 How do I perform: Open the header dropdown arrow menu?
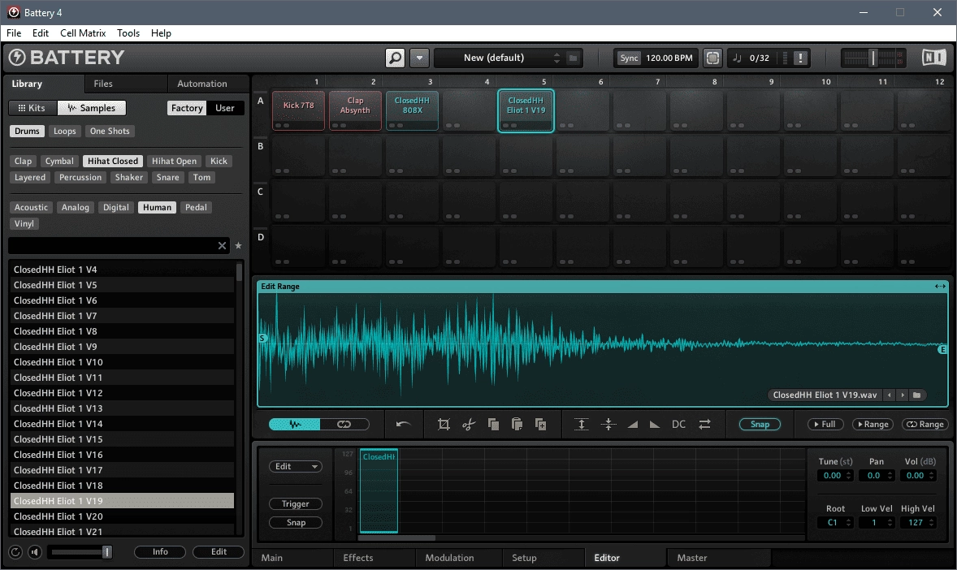tap(419, 58)
